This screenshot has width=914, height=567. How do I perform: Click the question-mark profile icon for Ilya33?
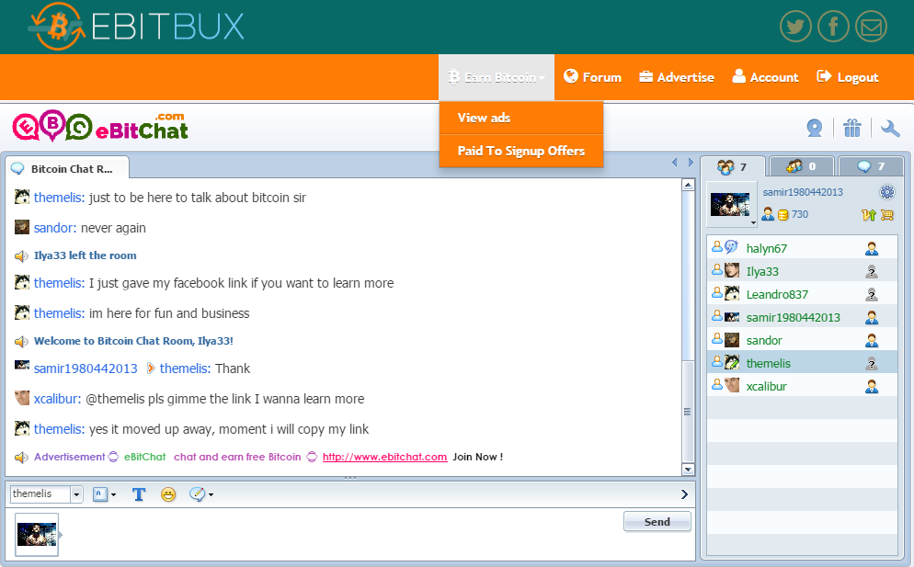click(x=872, y=272)
